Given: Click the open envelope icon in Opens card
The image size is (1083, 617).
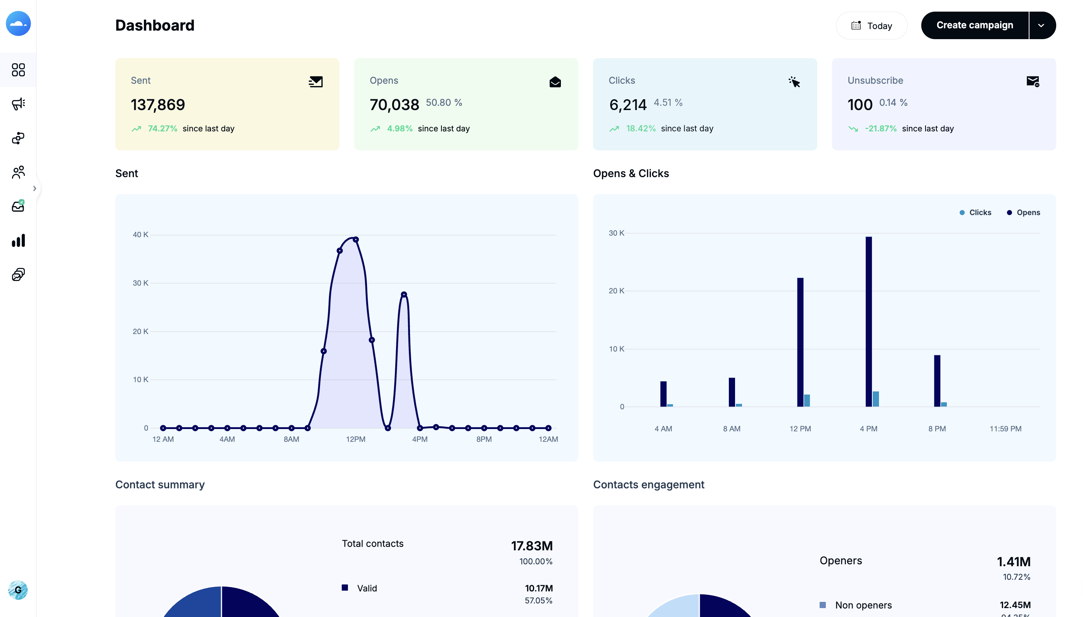Looking at the screenshot, I should coord(555,82).
